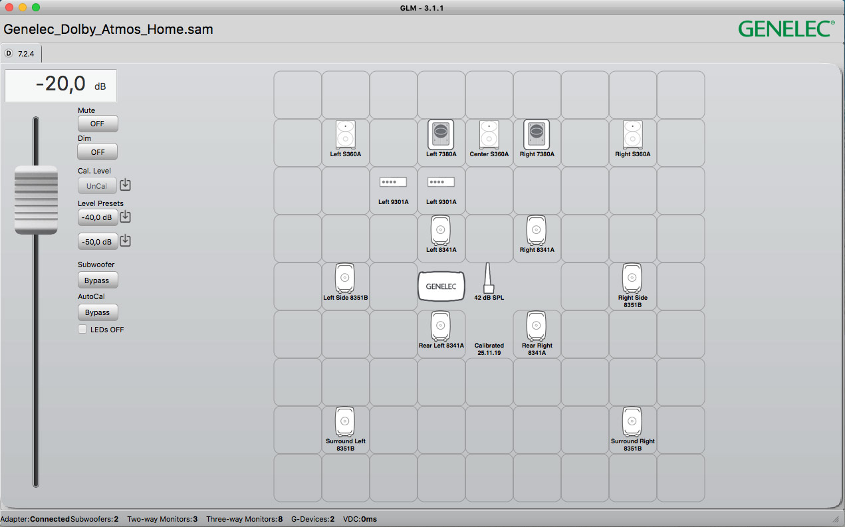The height and width of the screenshot is (527, 845).
Task: Click the Rear Left 8341A monitor
Action: pyautogui.click(x=441, y=326)
